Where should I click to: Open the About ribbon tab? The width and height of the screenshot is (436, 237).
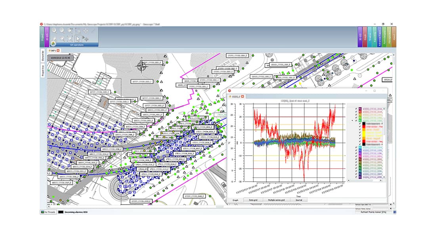click(394, 37)
